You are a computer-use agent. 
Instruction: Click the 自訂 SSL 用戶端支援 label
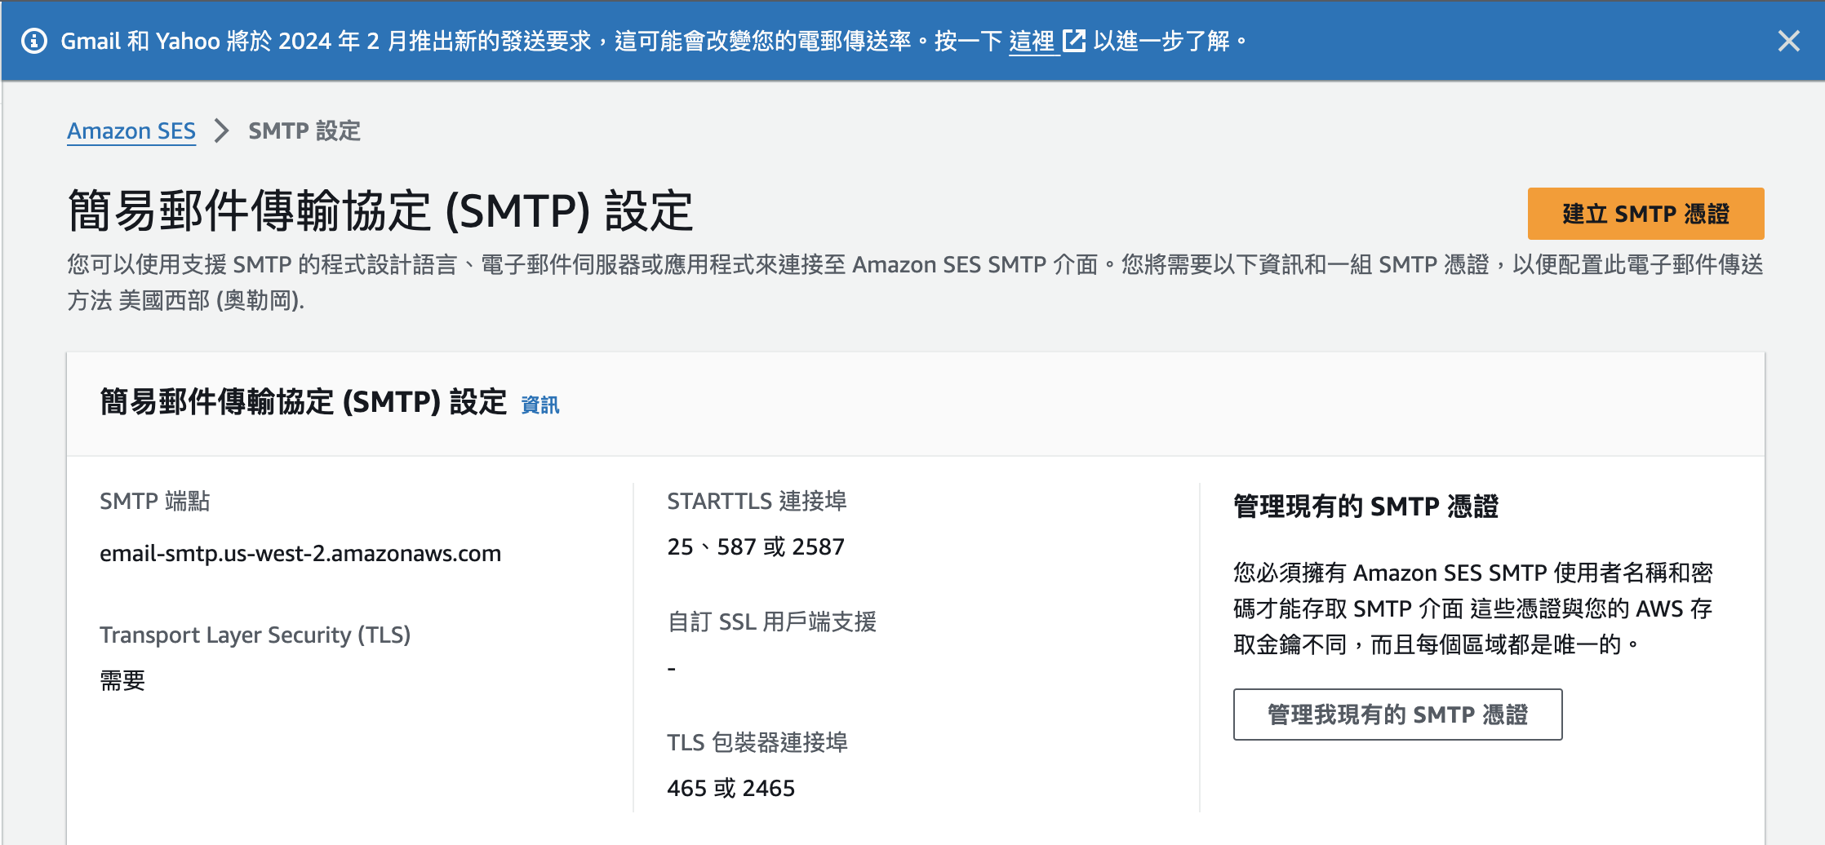click(x=771, y=622)
